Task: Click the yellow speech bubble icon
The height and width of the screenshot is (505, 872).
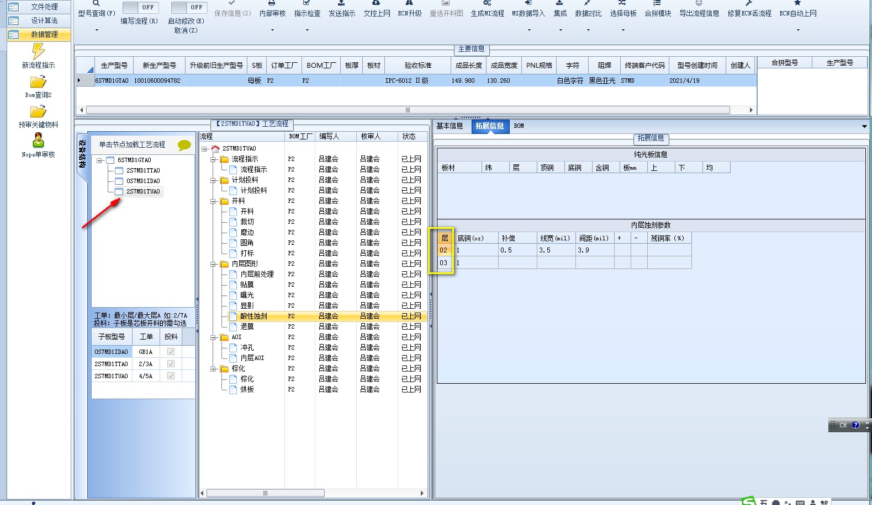Action: coord(184,146)
